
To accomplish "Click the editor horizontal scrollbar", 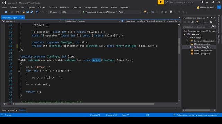I will pyautogui.click(x=84, y=104).
